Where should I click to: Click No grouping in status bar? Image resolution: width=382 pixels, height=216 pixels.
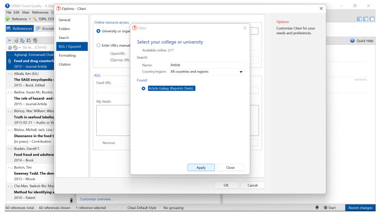click(x=173, y=208)
